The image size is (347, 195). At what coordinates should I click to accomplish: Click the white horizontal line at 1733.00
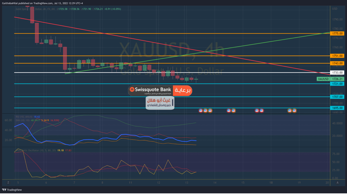click(172, 73)
